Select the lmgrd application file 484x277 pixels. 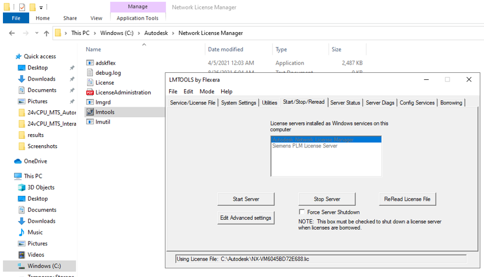[x=103, y=102]
